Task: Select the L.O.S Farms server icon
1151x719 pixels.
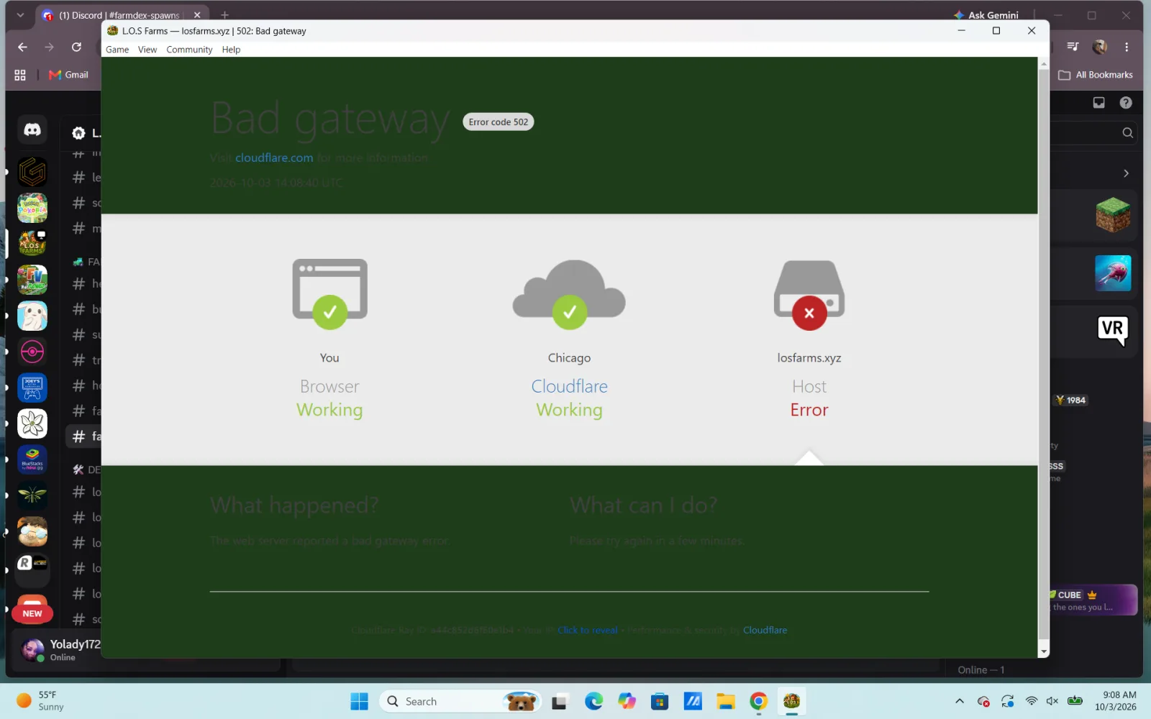Action: click(x=32, y=244)
